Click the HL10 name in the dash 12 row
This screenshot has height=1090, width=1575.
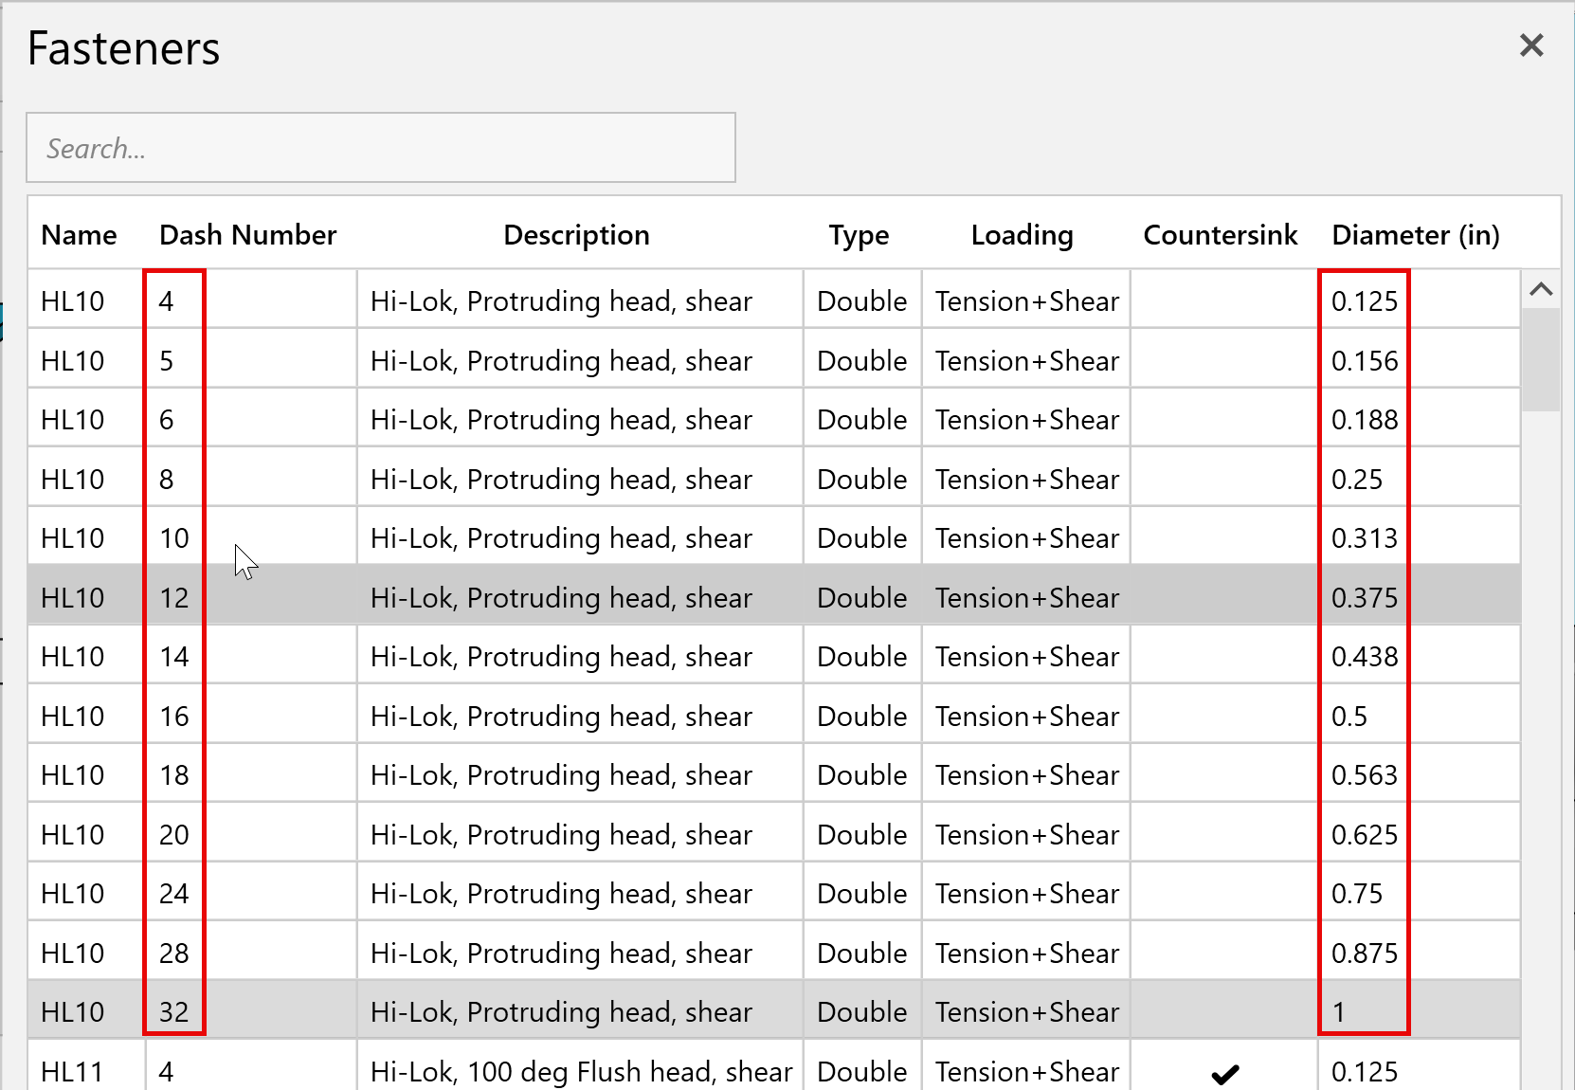(x=73, y=598)
